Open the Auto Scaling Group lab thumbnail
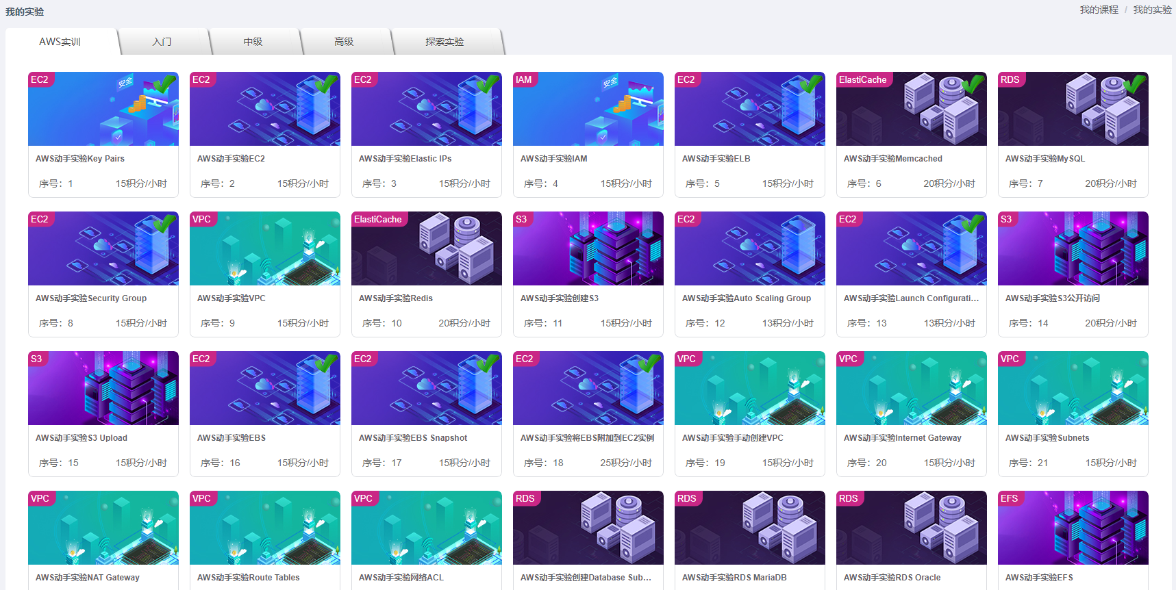Screen dimensions: 1176x590 pos(749,249)
